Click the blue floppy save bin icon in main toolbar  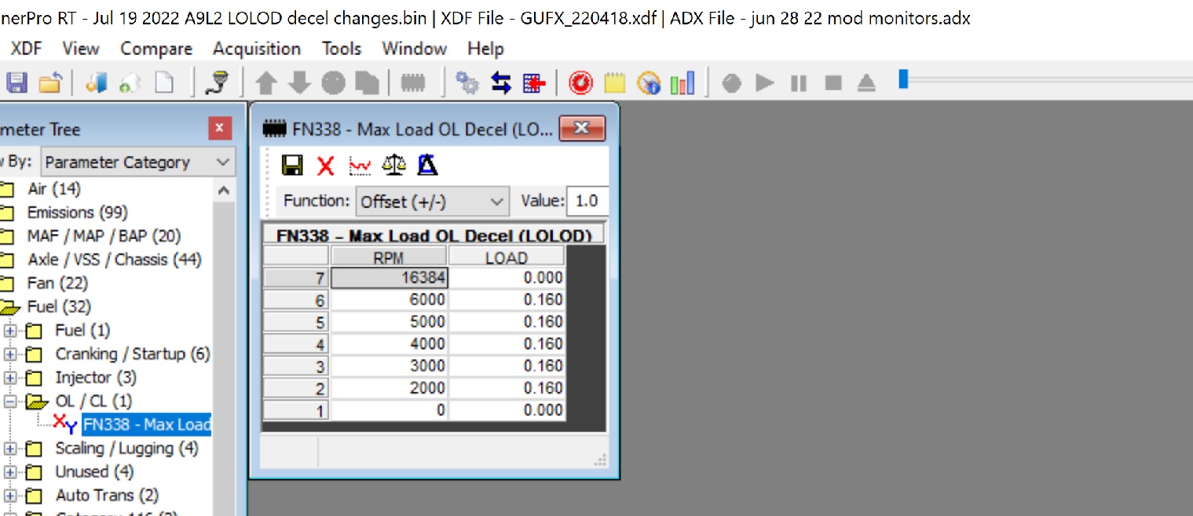click(16, 82)
